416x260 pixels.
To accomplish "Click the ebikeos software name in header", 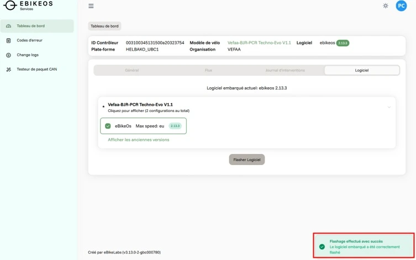I will 327,43.
